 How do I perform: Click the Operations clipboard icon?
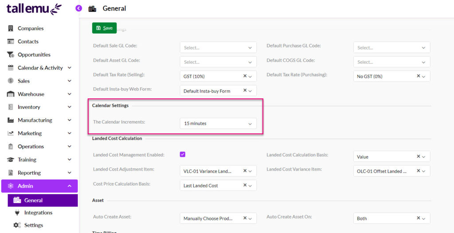coord(11,147)
